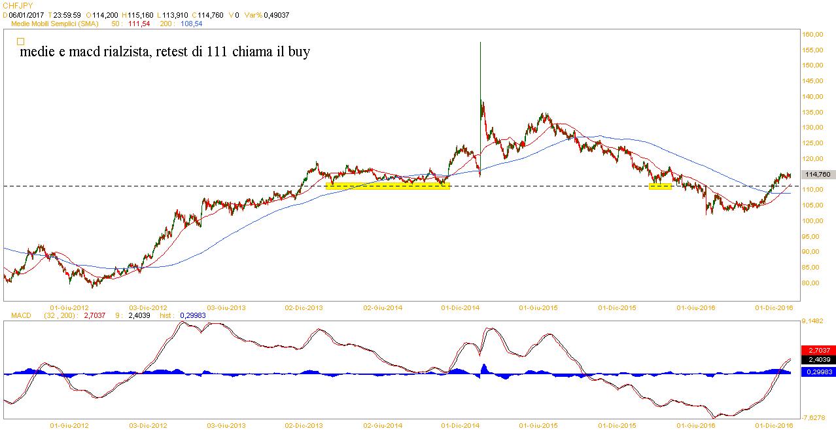Click the small square annotation marker icon
The width and height of the screenshot is (836, 437).
tap(20, 41)
